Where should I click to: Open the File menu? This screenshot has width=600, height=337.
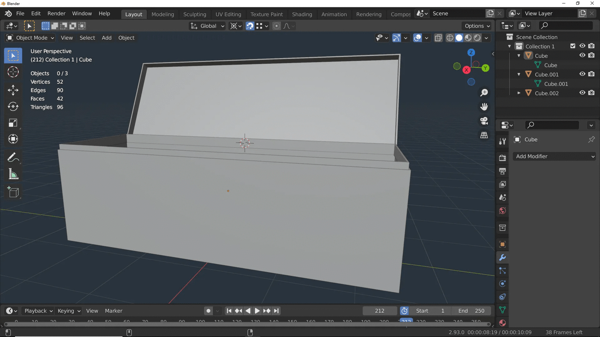point(20,13)
